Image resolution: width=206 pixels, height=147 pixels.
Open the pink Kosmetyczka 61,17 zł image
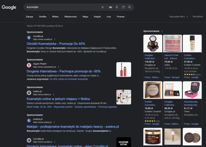point(192,90)
